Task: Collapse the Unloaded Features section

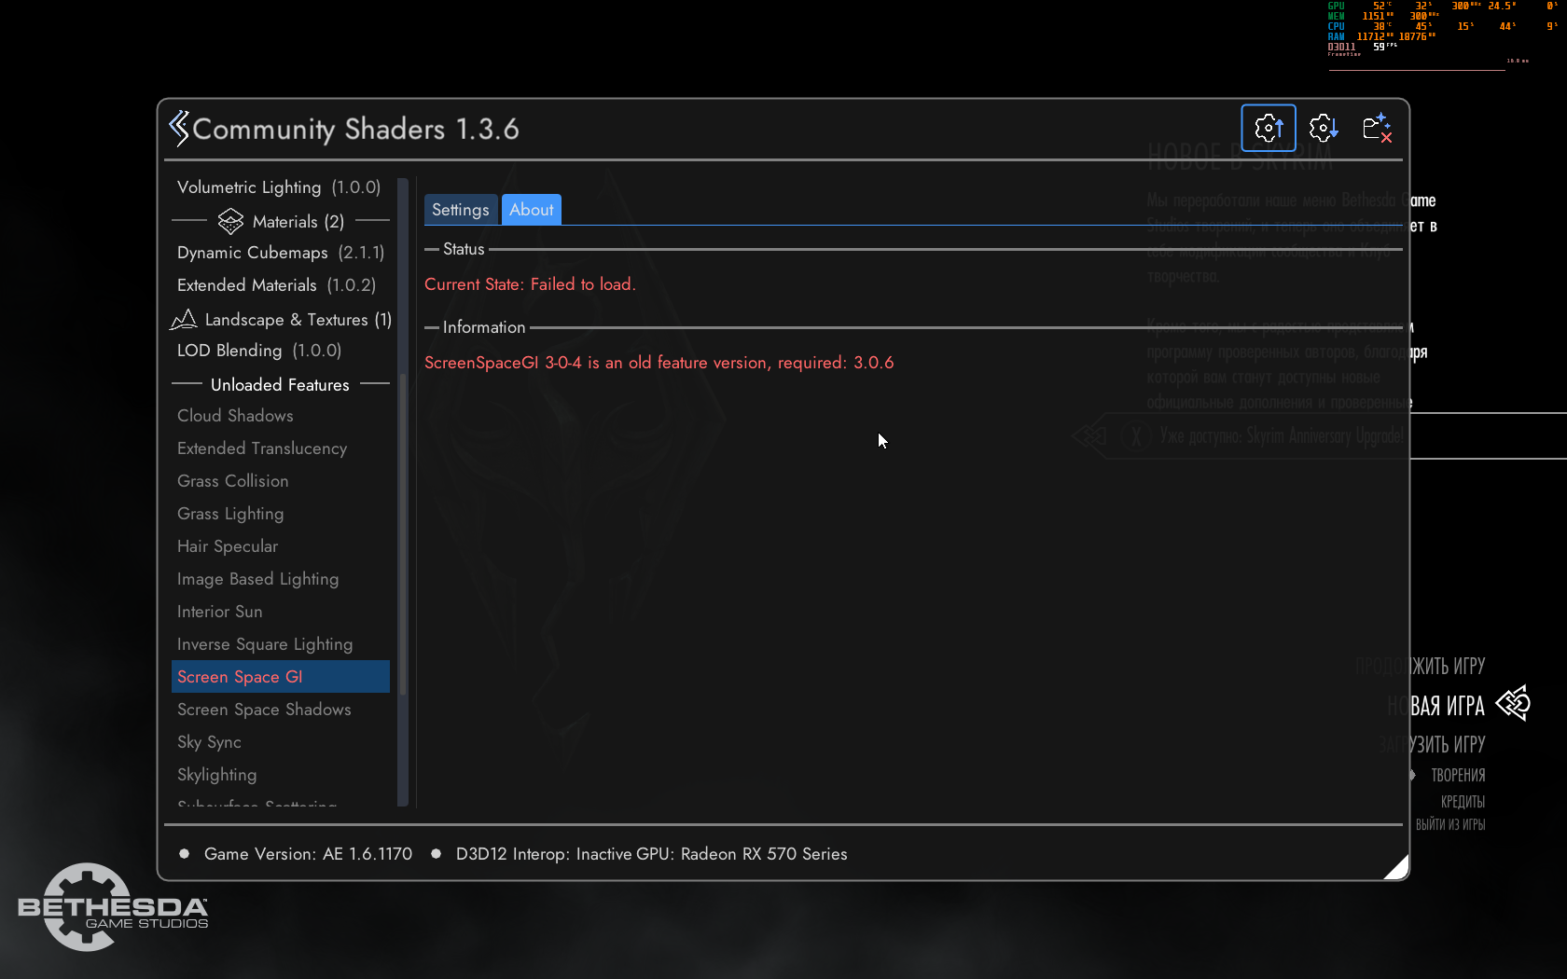Action: (x=280, y=385)
